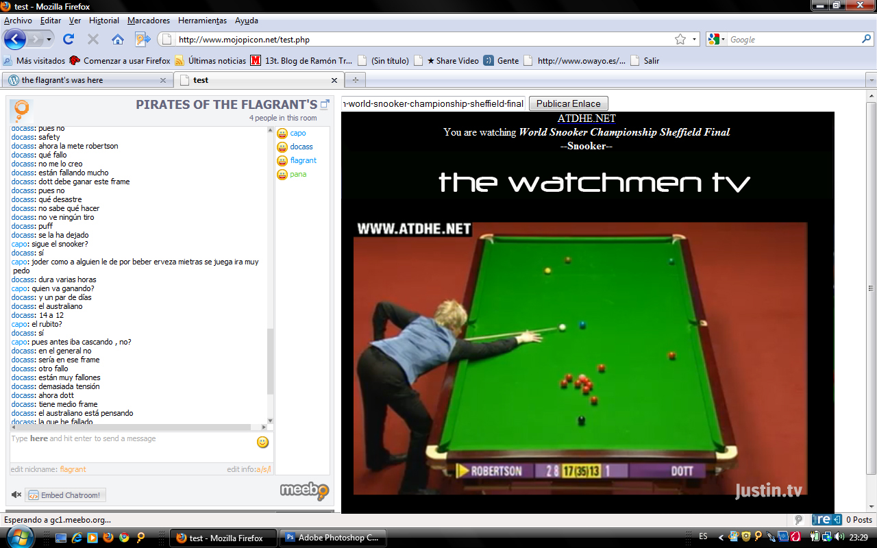This screenshot has height=548, width=877.
Task: Click the orange meebo room avatar icon
Action: pos(22,110)
